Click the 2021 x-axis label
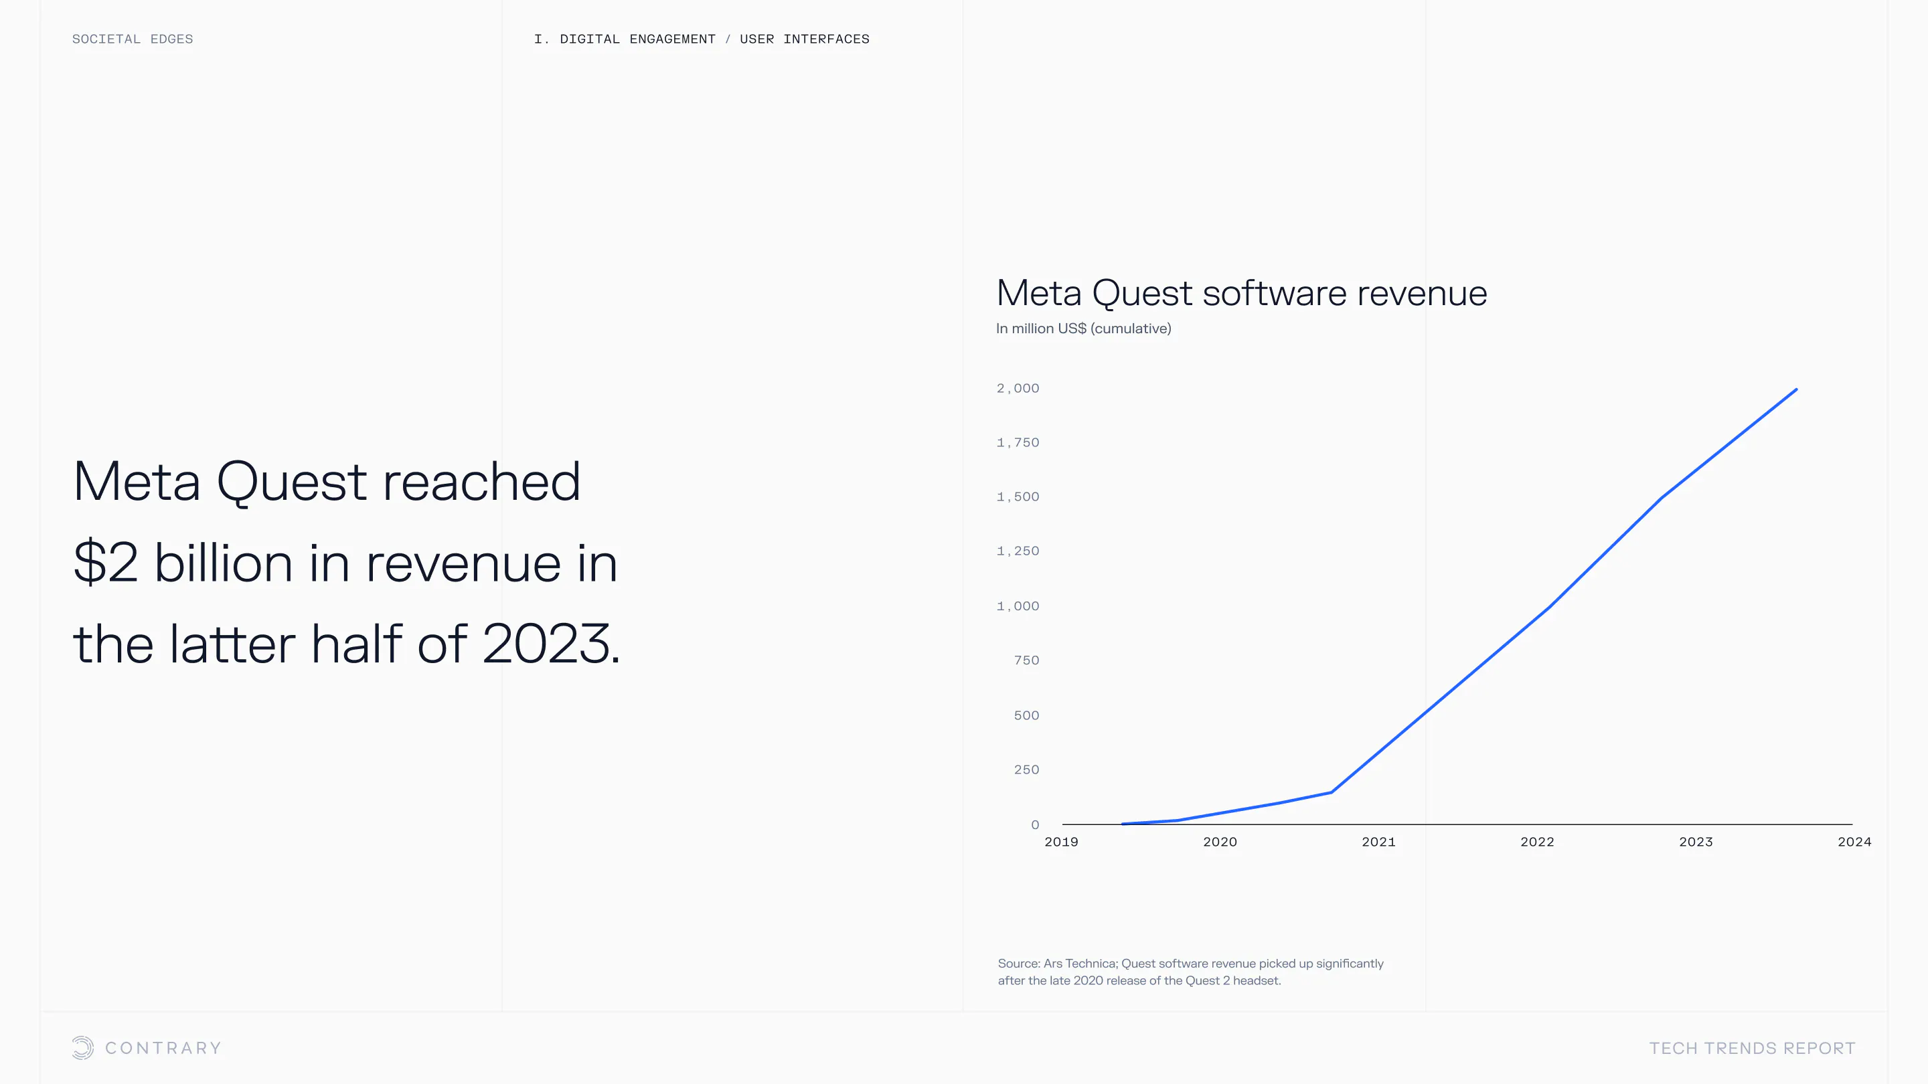 (x=1378, y=842)
